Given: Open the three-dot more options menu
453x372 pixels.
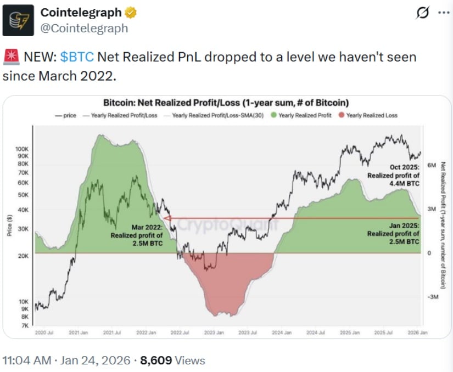Looking at the screenshot, I should 442,13.
